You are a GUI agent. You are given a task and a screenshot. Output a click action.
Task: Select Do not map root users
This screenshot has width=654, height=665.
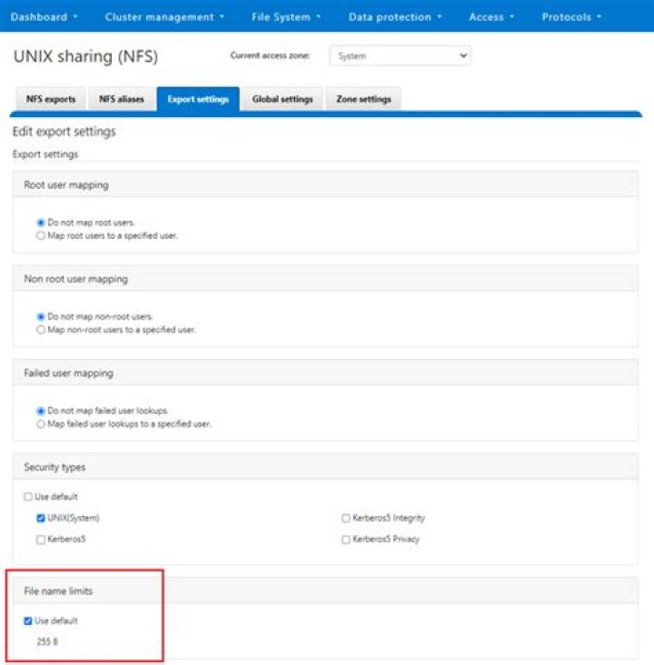(41, 223)
